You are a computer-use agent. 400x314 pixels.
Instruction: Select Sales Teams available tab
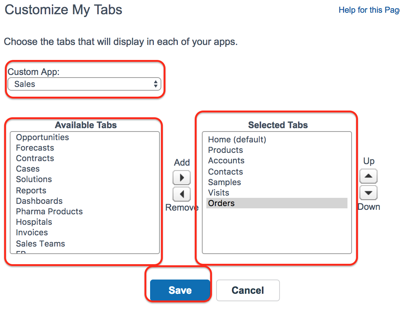pos(40,244)
